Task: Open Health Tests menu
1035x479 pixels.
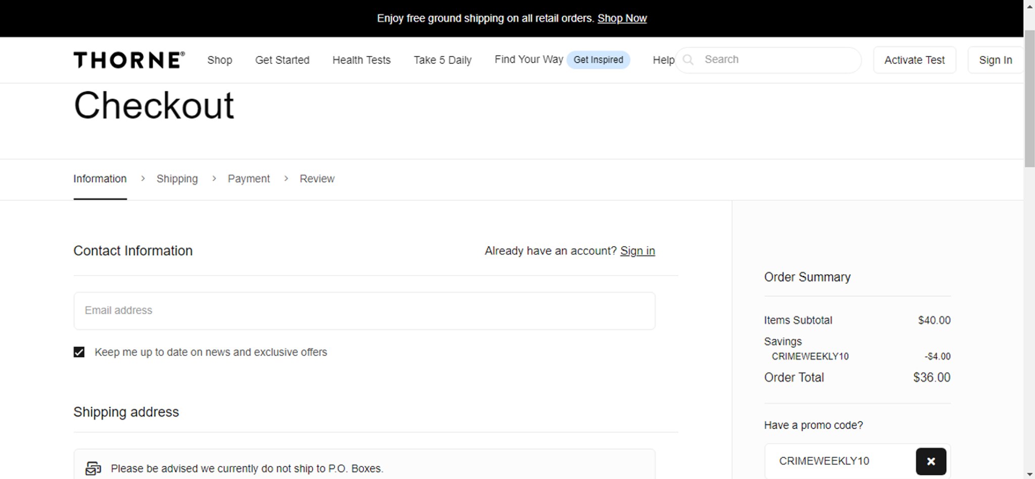Action: (x=361, y=60)
